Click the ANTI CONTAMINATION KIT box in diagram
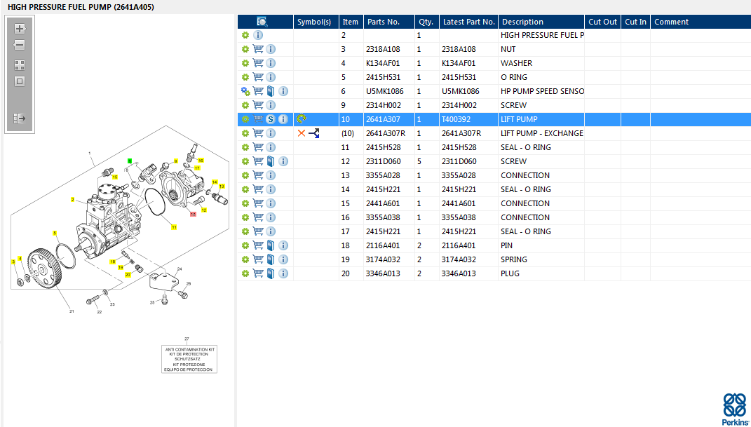Screen dimensions: 751x427 [x=189, y=360]
